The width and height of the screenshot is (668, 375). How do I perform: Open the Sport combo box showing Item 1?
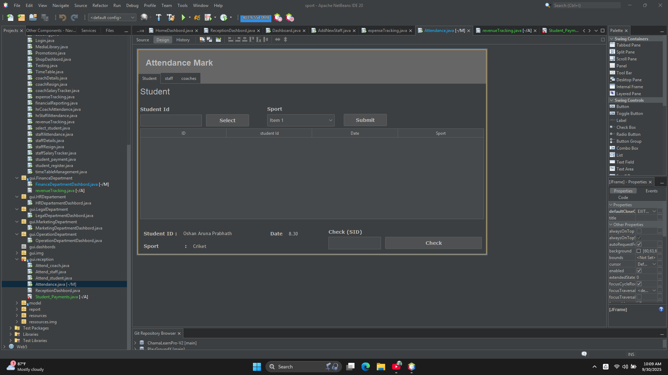(301, 120)
